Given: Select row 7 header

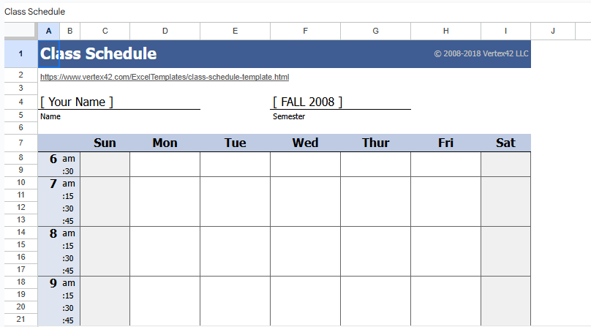Looking at the screenshot, I should [x=20, y=143].
